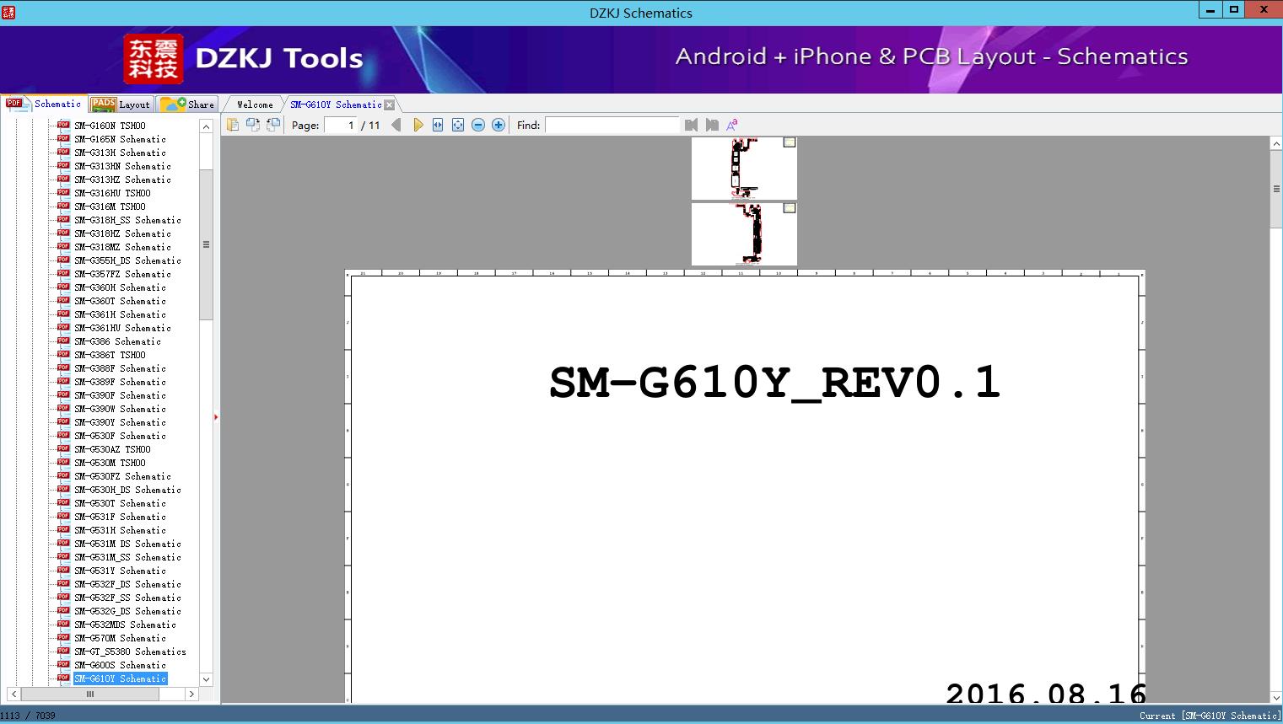Click the note icon on the second thumbnail
Viewport: 1283px width, 724px height.
click(x=790, y=208)
